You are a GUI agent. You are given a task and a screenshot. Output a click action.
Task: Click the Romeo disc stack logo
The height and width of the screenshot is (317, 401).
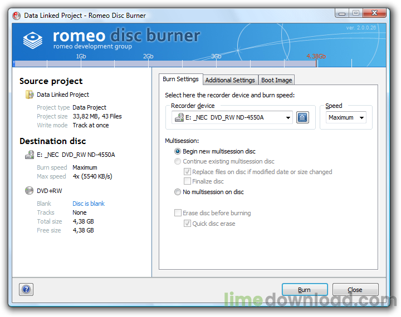point(33,40)
